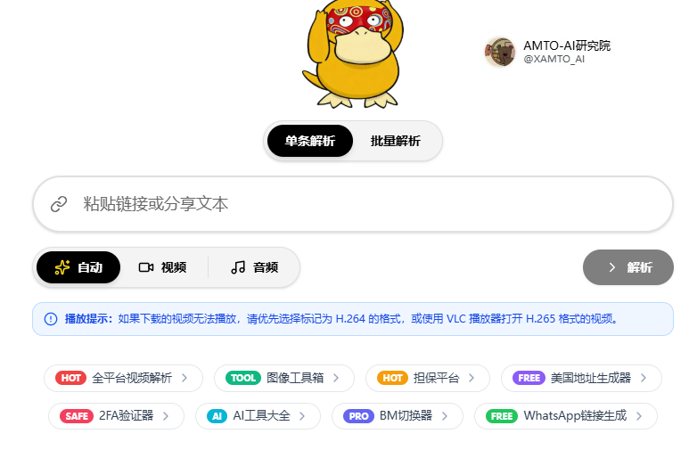
Task: Click chevron next to 2FA验证器
Action: 166,416
